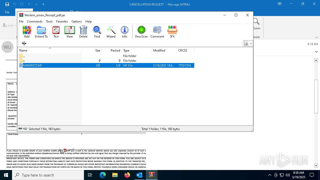Open the Tools menu
Image resolution: width=320 pixels, height=180 pixels.
click(49, 21)
